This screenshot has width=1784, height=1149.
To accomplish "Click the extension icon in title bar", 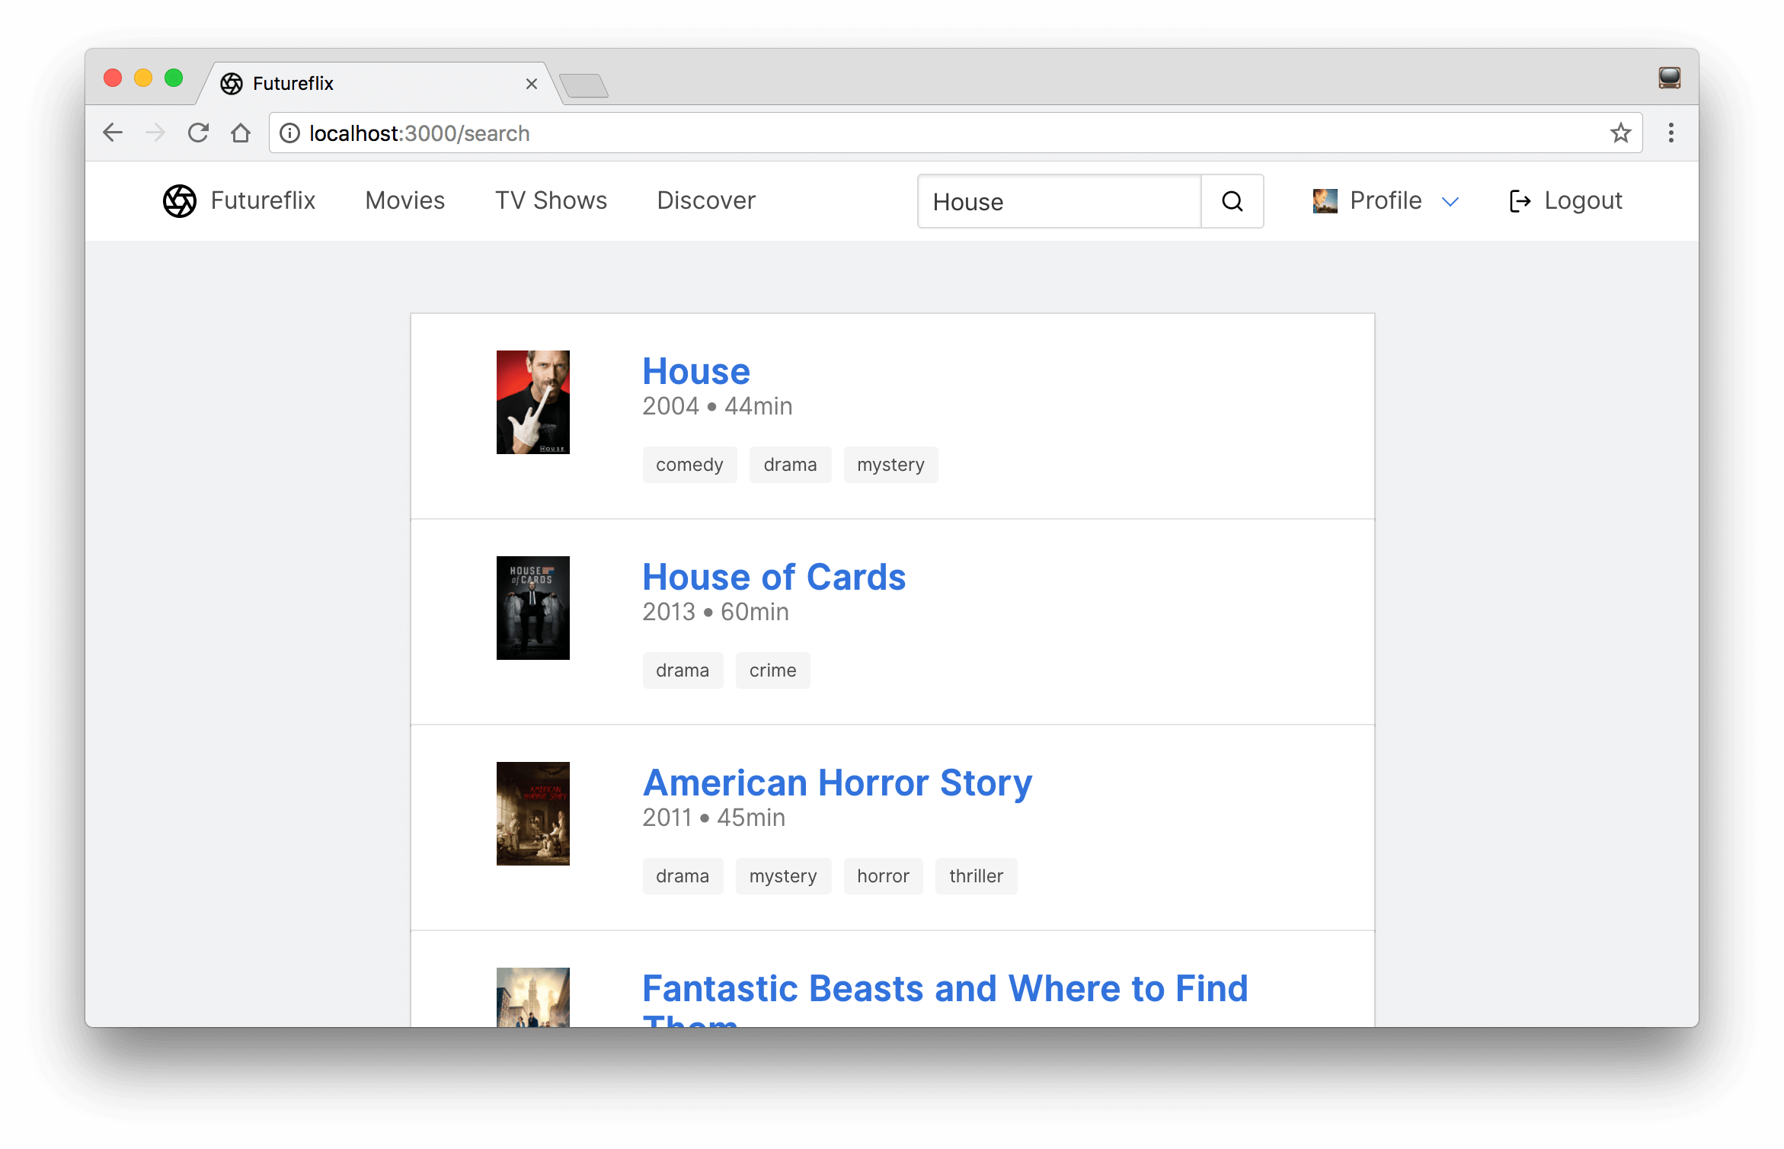I will (1669, 78).
